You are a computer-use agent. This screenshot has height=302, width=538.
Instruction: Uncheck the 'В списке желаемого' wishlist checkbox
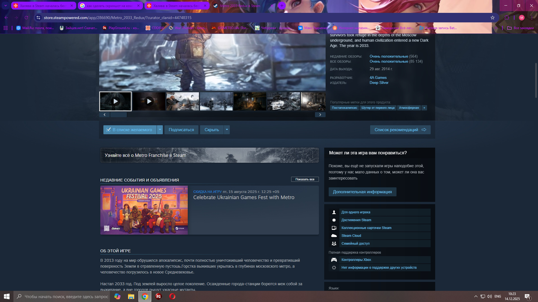coord(108,130)
